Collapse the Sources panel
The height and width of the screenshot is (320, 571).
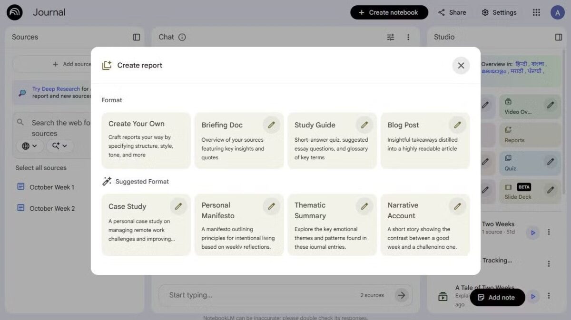[x=137, y=37]
